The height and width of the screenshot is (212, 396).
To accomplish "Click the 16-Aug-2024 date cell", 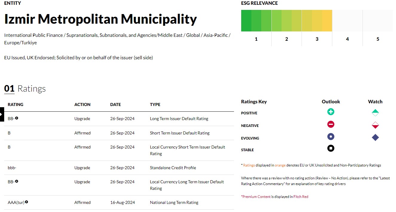I will (x=123, y=202).
